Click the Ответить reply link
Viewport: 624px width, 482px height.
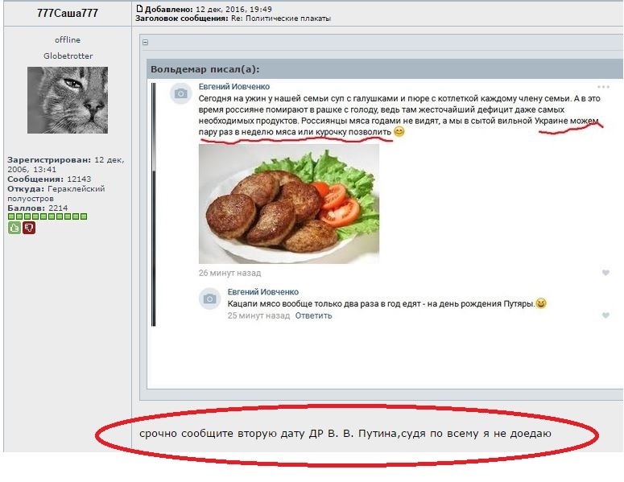[313, 315]
